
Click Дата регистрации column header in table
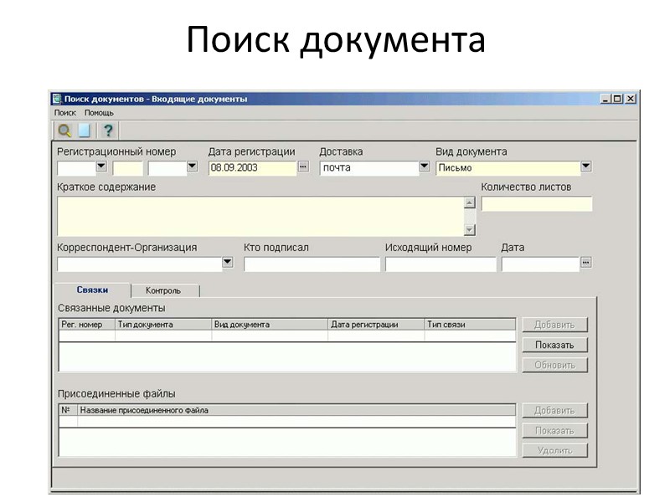click(x=376, y=325)
